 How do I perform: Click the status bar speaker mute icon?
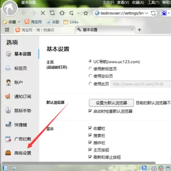point(14,168)
